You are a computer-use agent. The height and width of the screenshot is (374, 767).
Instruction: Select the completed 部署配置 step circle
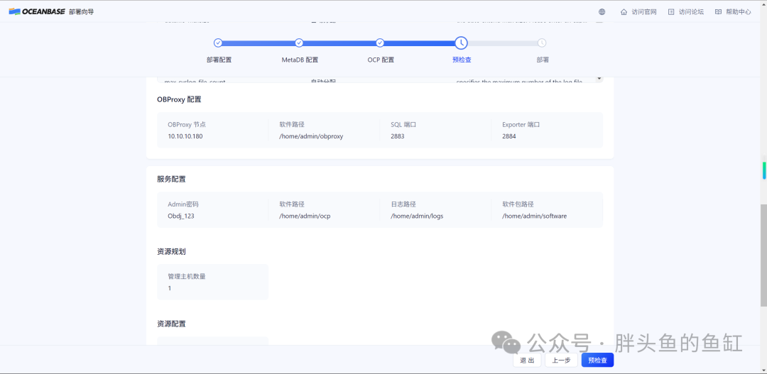[x=218, y=43]
